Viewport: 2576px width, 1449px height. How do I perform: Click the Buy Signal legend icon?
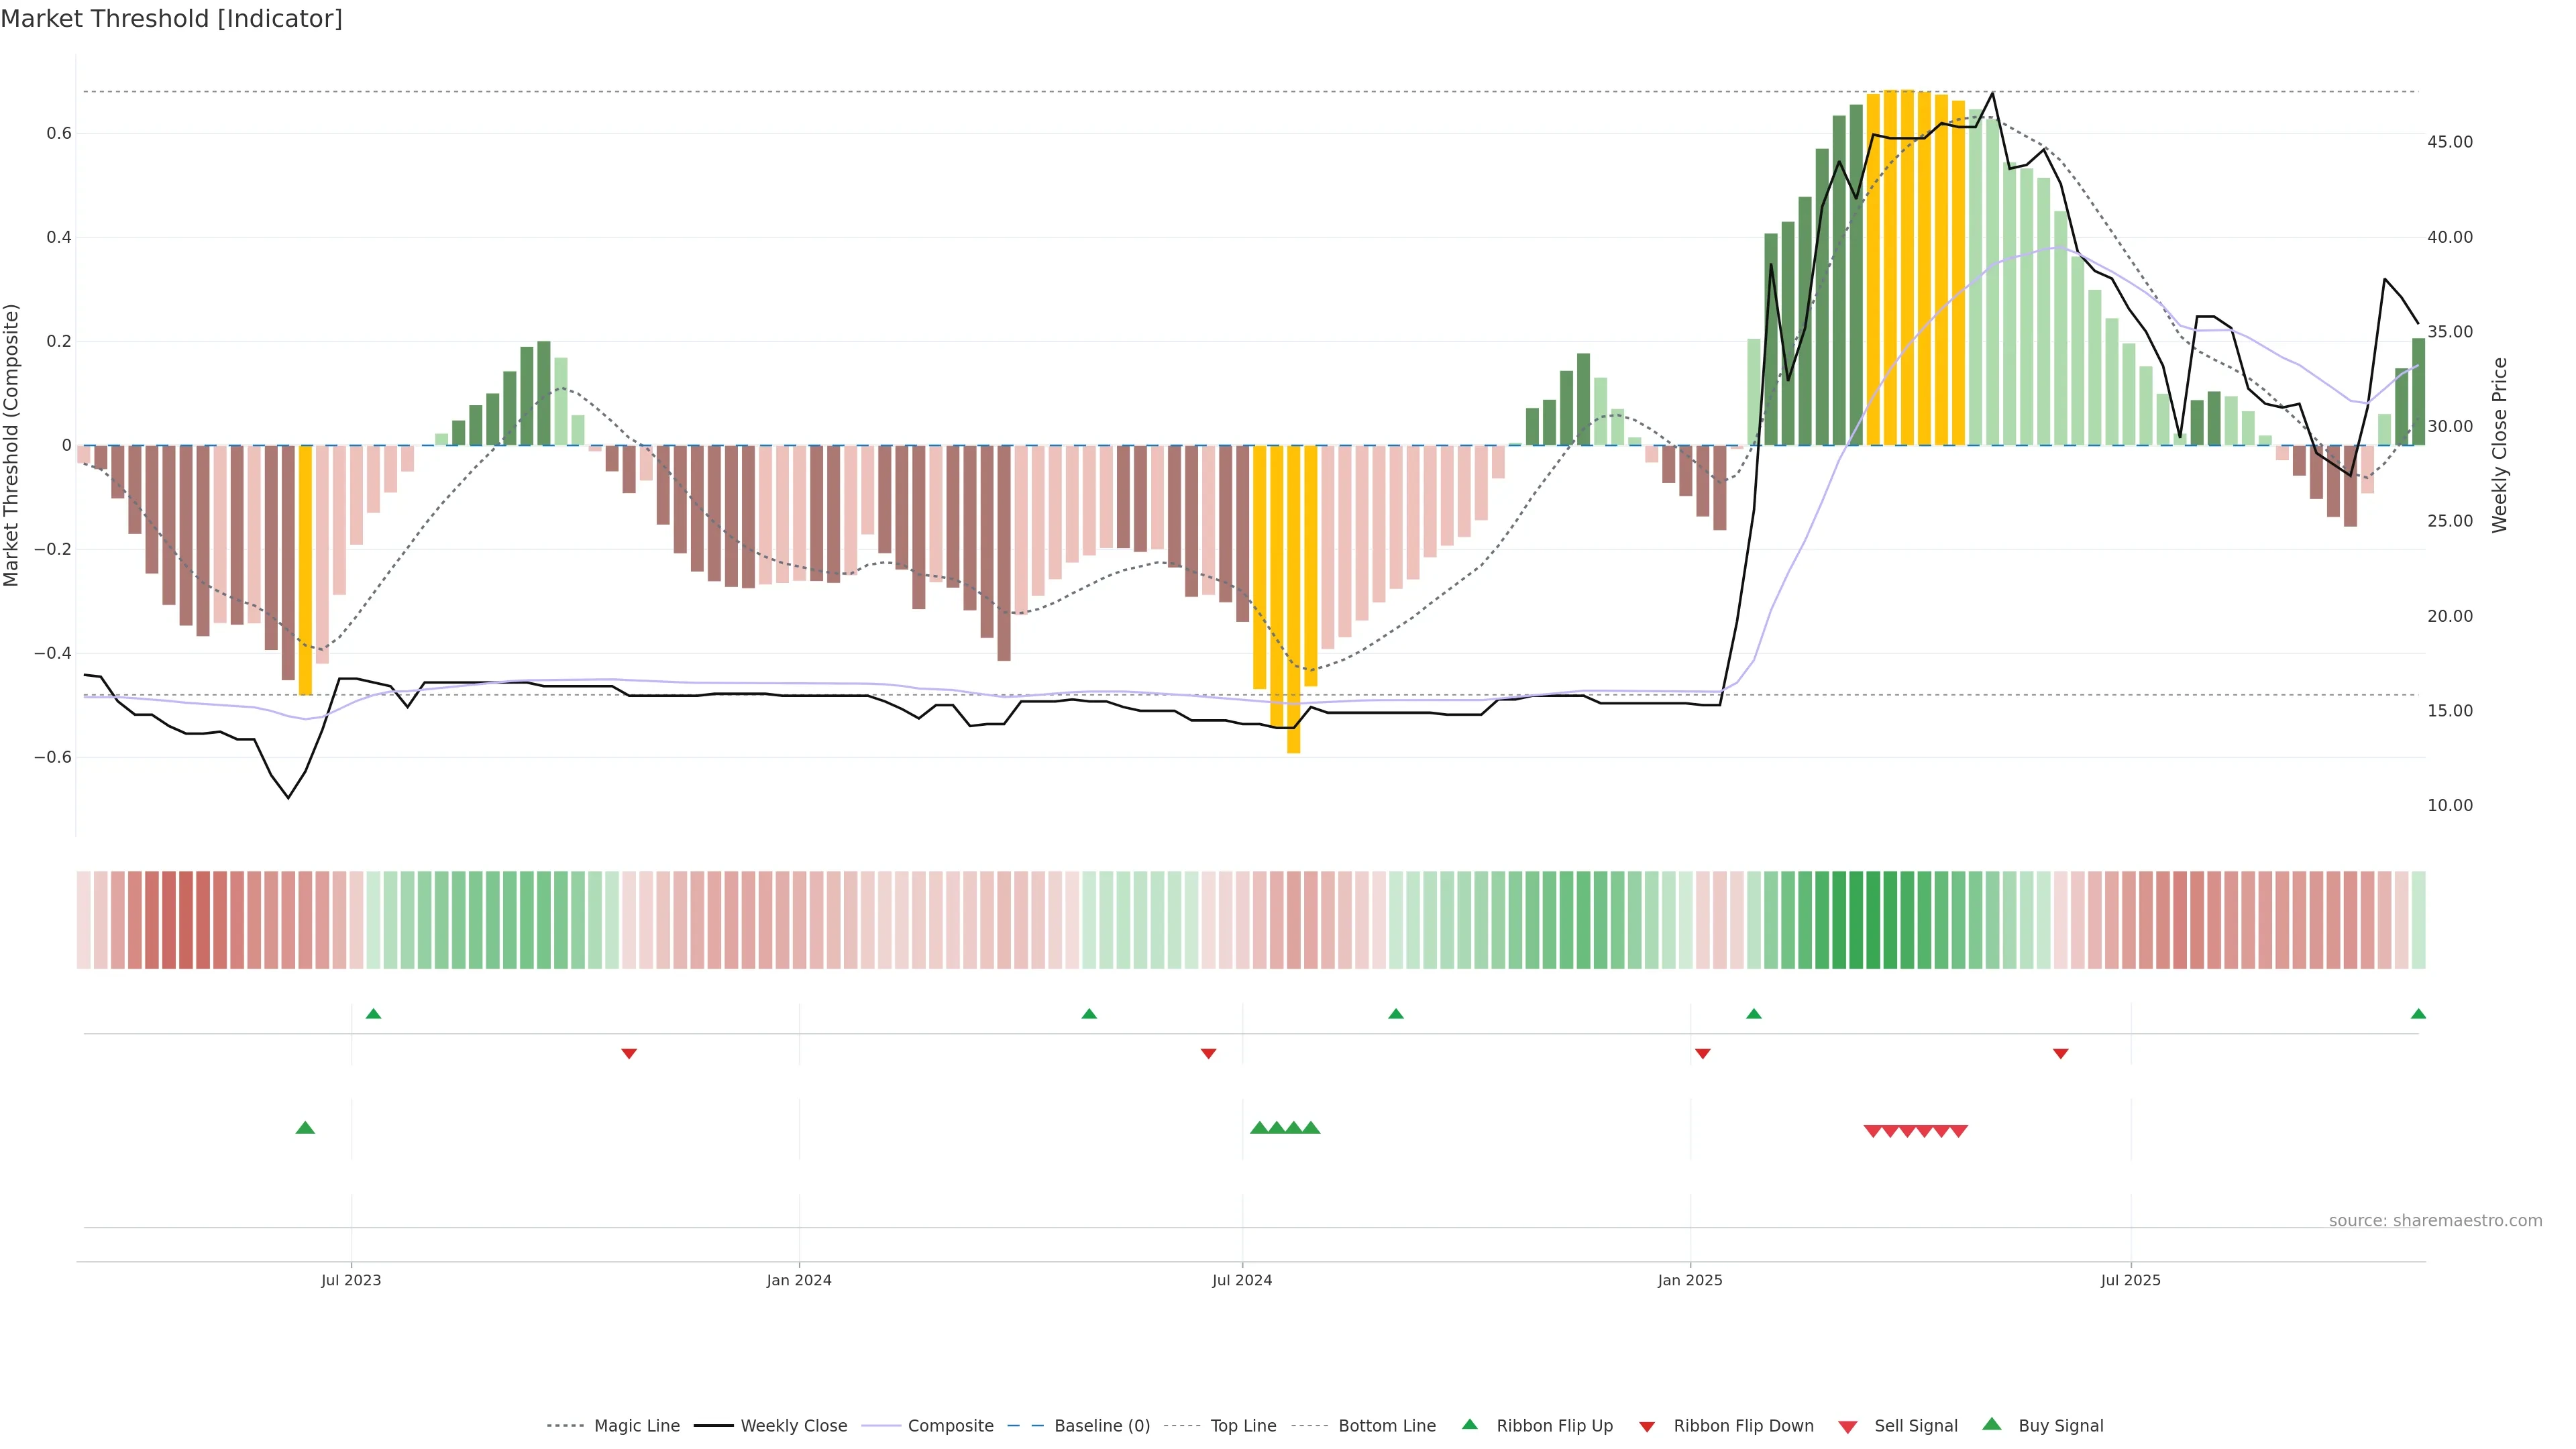tap(1992, 1424)
